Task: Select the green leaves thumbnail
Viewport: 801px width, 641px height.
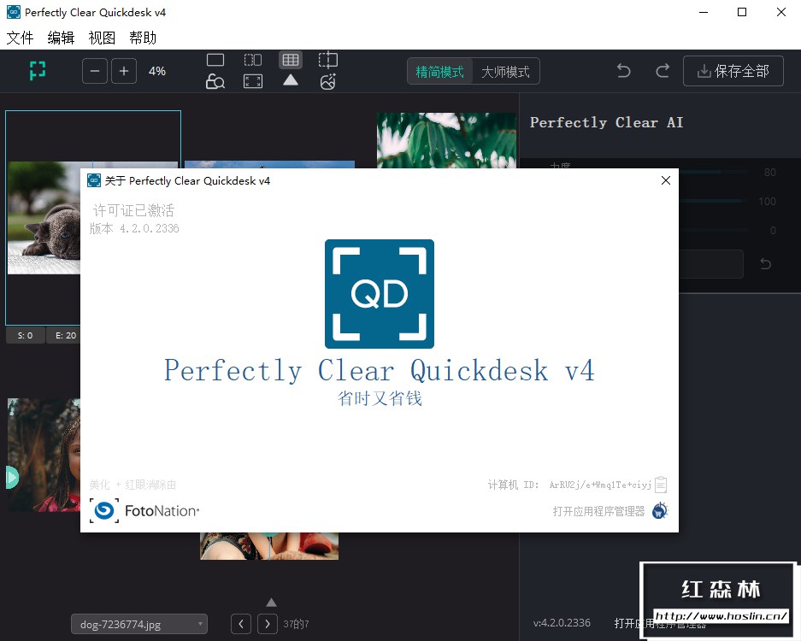Action: click(446, 140)
